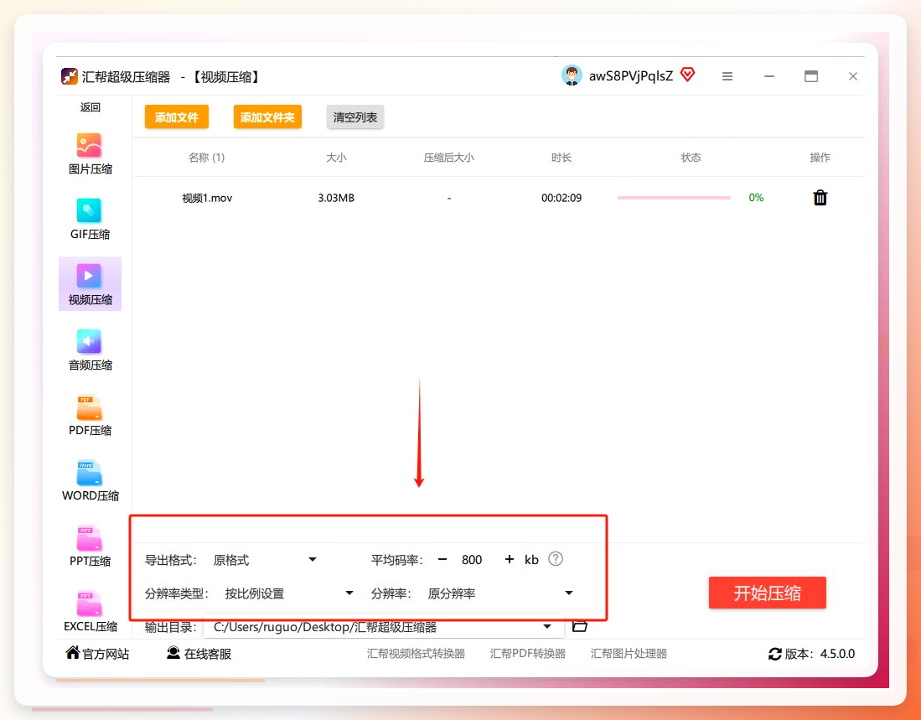This screenshot has width=921, height=720.
Task: Open 导出格式 dropdown showing 原格式
Action: 265,560
